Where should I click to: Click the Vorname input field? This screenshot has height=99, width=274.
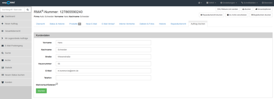(104, 43)
